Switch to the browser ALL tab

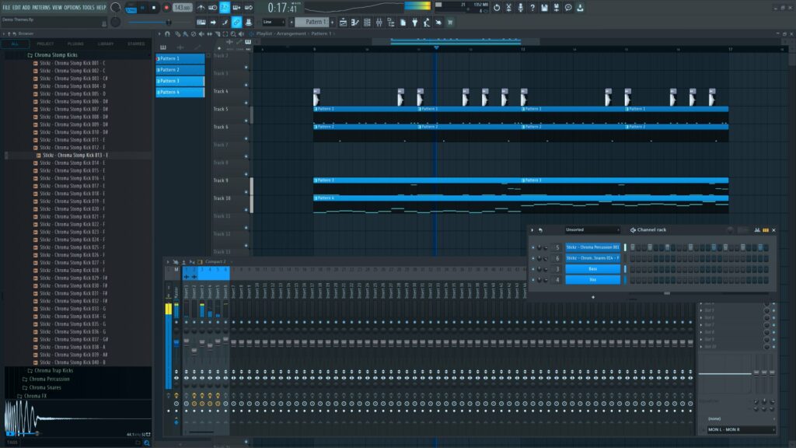(x=15, y=44)
